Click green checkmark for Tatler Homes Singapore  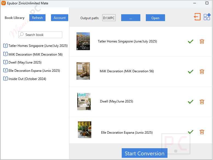(x=191, y=41)
